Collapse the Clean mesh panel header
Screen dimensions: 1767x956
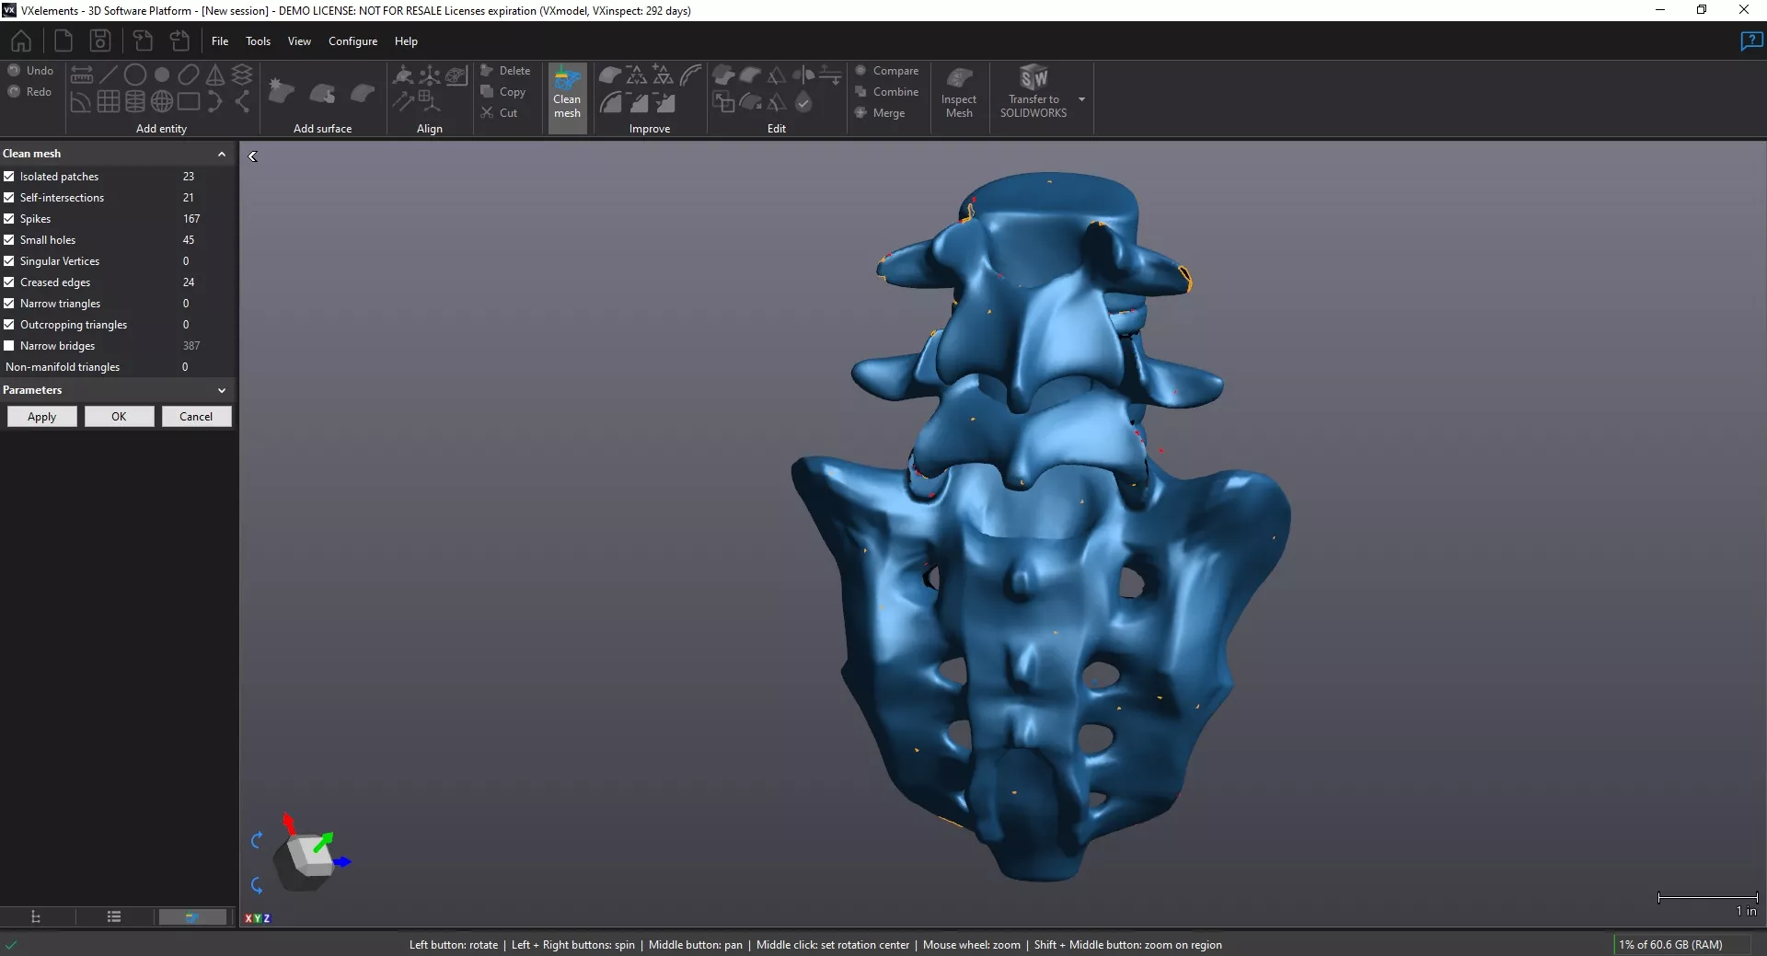tap(221, 153)
